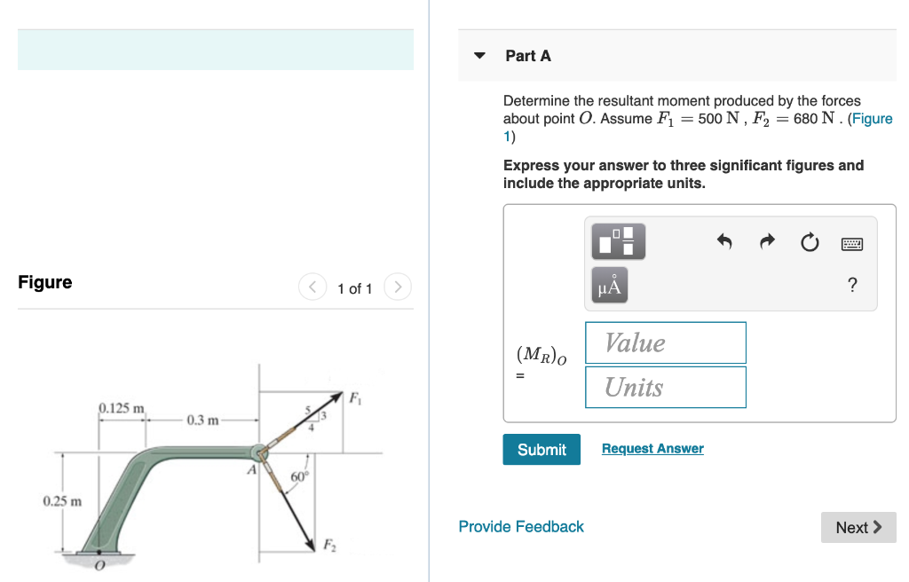Go to the previous figure
Image resolution: width=909 pixels, height=582 pixels.
coord(312,287)
